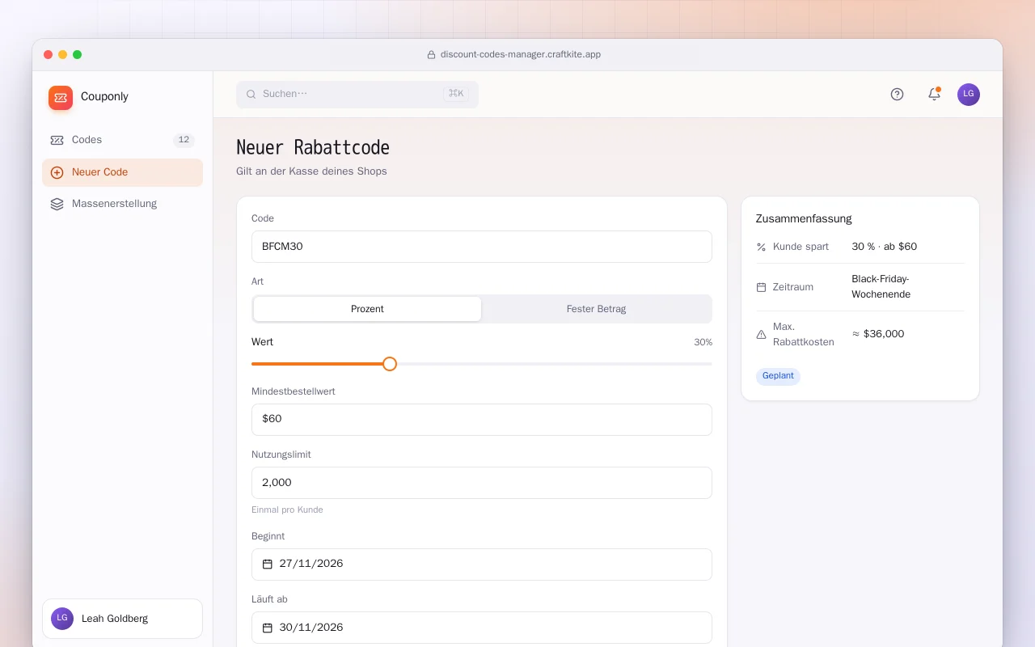Image resolution: width=1035 pixels, height=647 pixels.
Task: Click the Neuer Rabattcode heading
Action: coord(313,148)
